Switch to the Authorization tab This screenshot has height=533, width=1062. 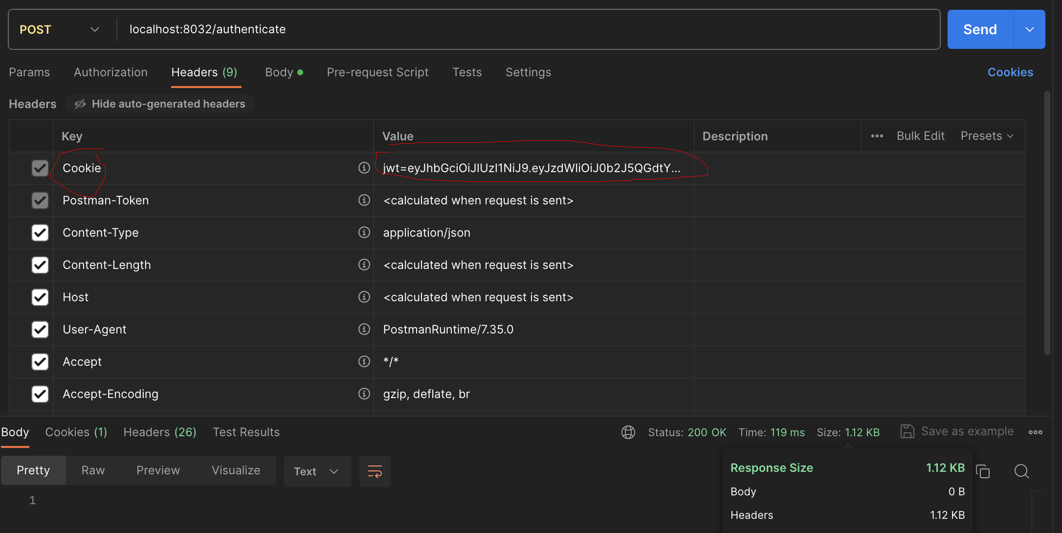(111, 72)
